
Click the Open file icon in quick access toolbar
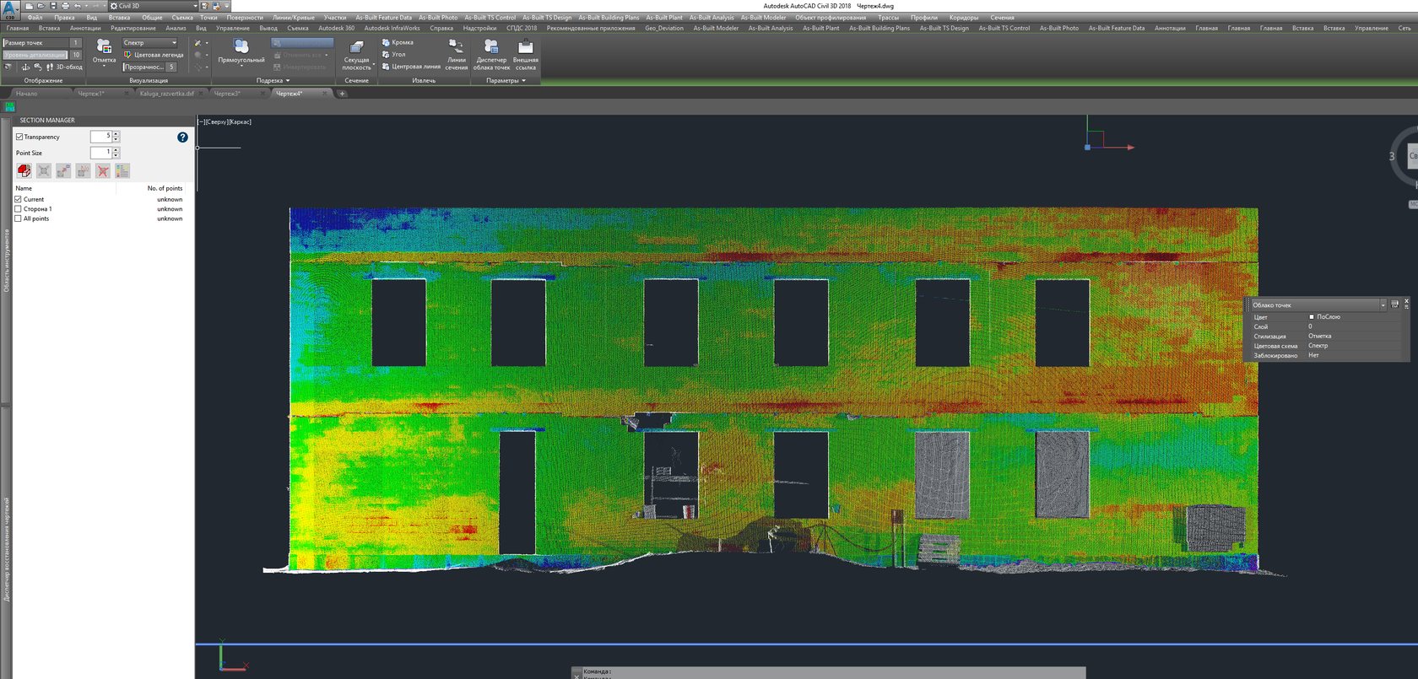pos(41,6)
